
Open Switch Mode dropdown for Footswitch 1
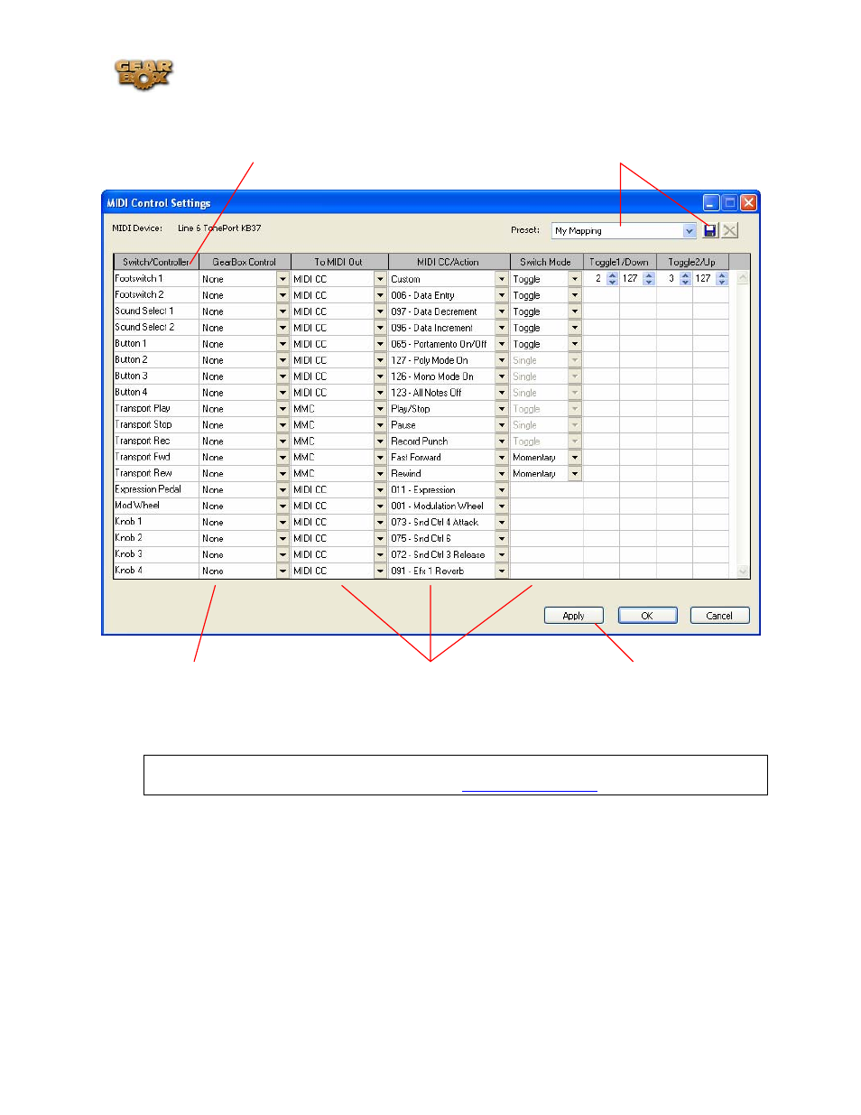click(575, 279)
